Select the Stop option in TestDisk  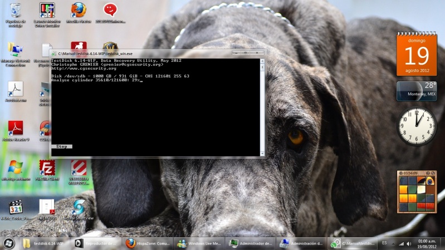click(62, 146)
